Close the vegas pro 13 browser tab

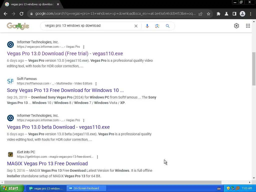[58, 4]
